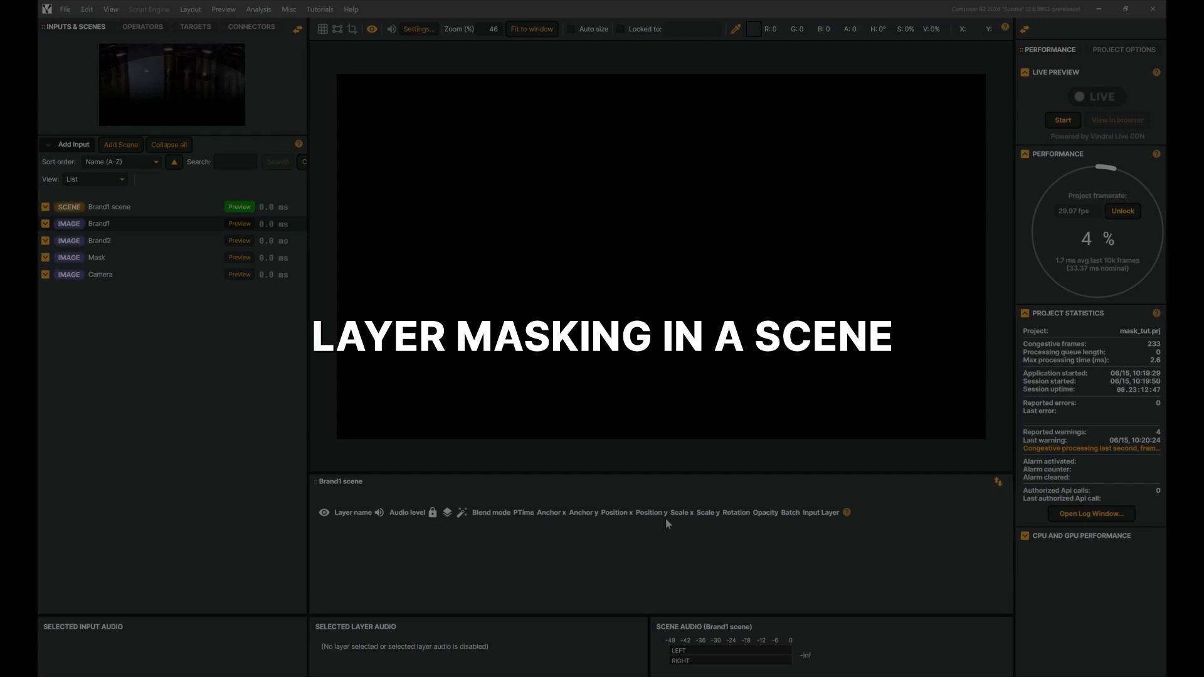Open preview Settings button
The height and width of the screenshot is (677, 1204).
click(418, 29)
